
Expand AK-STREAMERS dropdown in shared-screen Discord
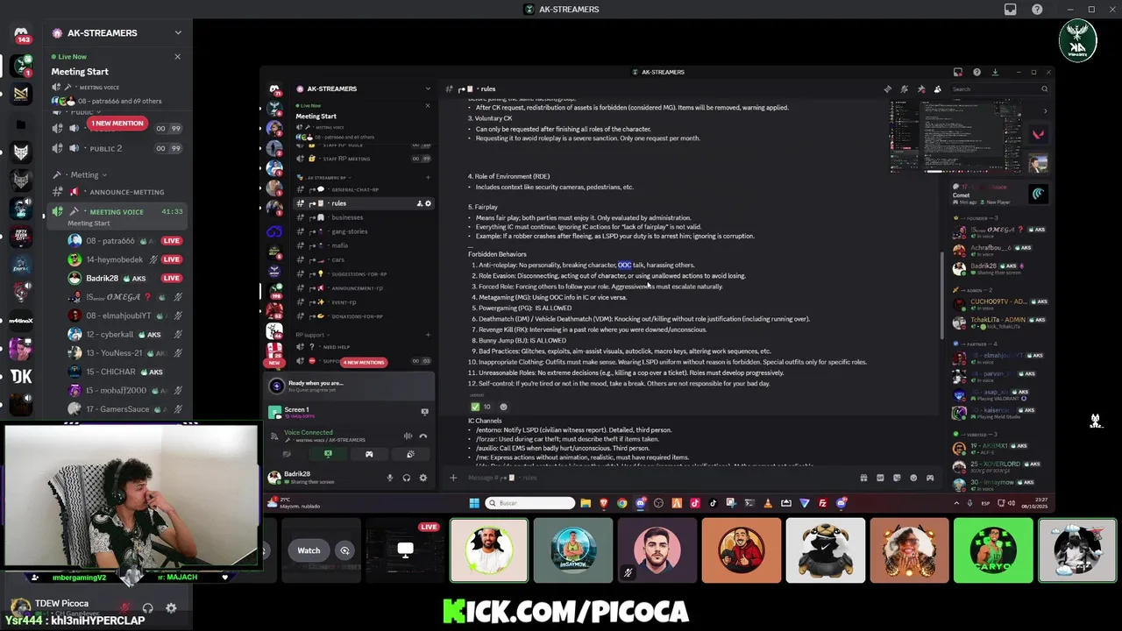(x=428, y=89)
